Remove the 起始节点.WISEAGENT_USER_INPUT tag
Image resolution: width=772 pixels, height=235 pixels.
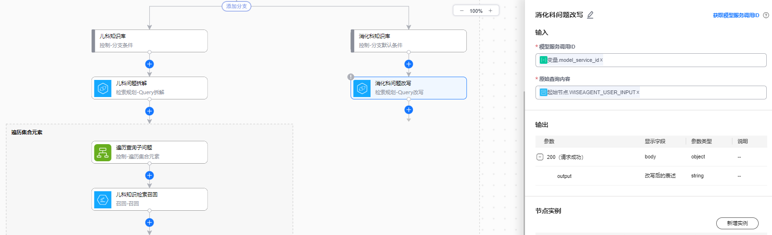tap(638, 92)
